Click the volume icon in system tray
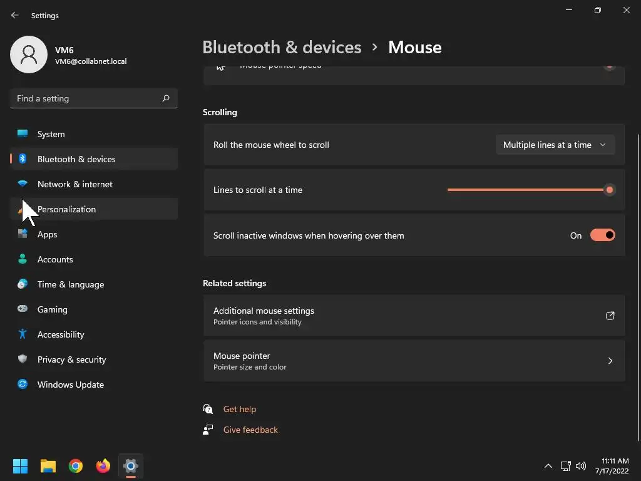 (581, 466)
